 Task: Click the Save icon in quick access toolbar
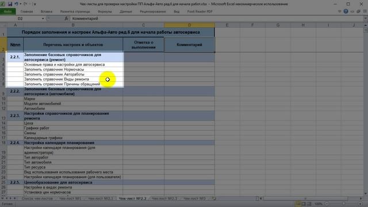pyautogui.click(x=10, y=4)
